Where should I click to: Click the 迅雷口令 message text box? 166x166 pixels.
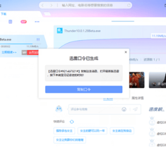click(x=84, y=73)
